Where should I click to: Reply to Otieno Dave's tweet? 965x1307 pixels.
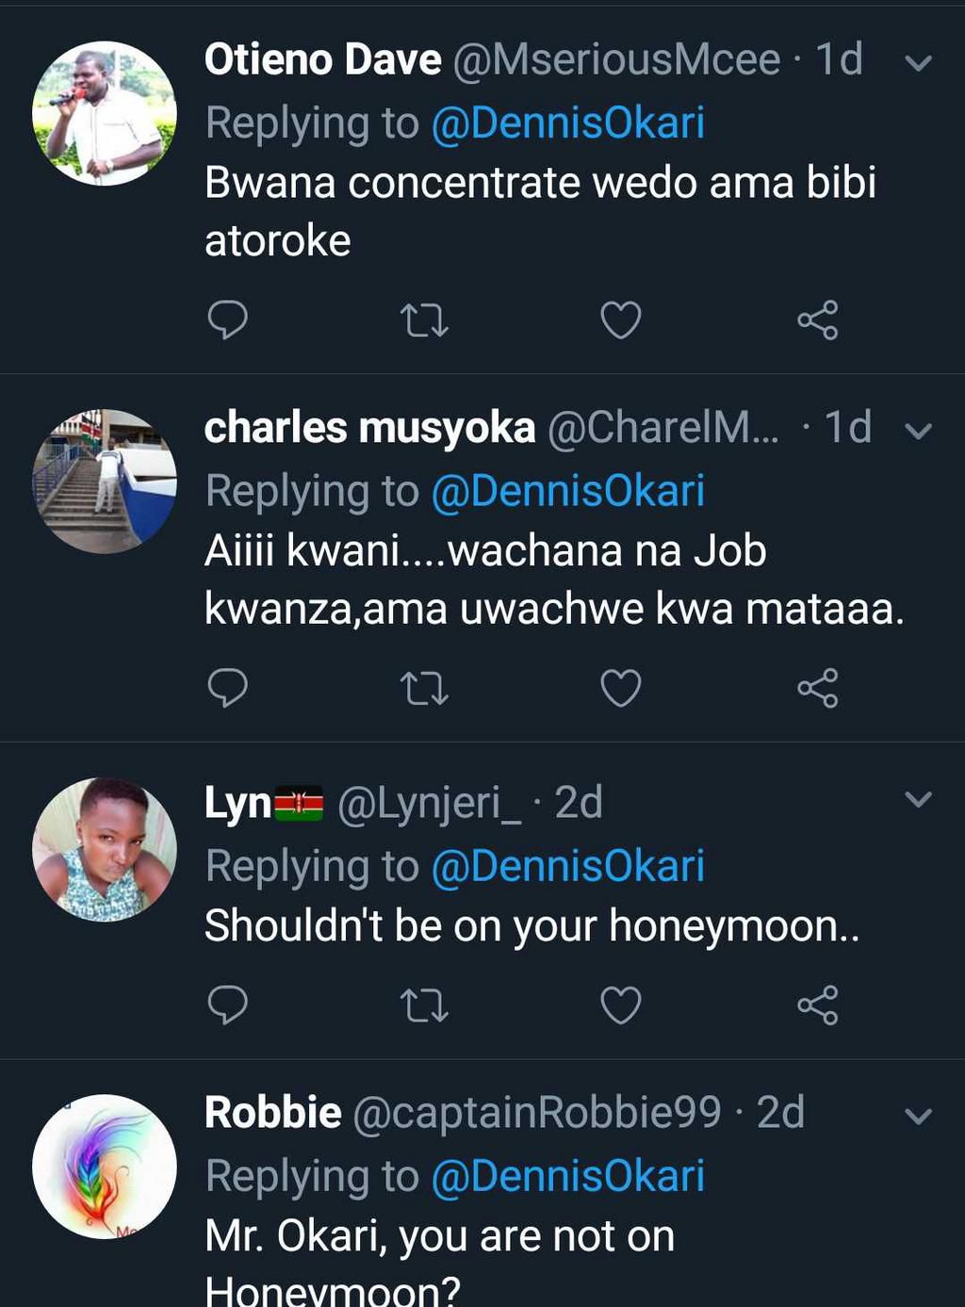coord(227,320)
